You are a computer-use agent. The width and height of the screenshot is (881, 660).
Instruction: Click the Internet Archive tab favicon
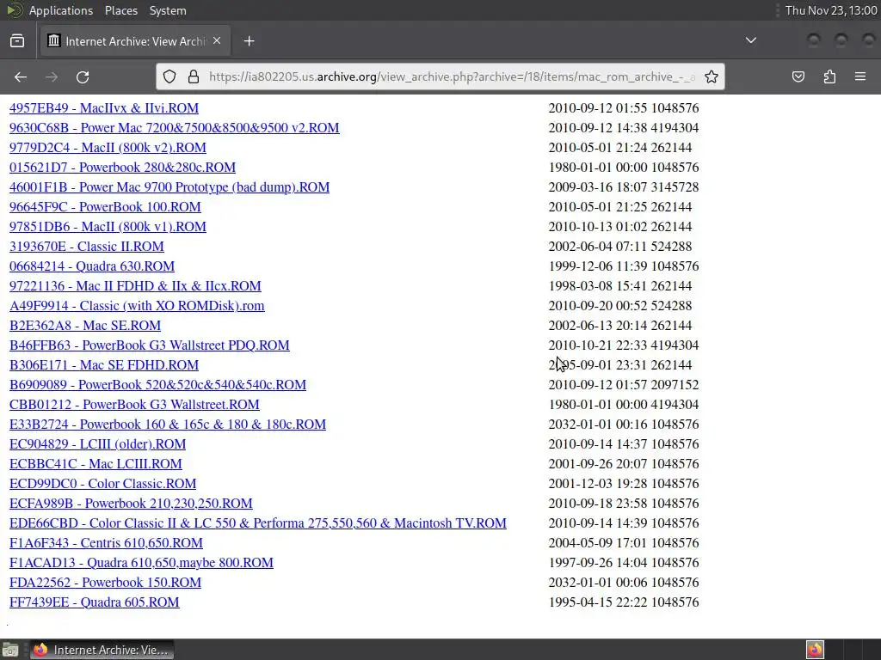[54, 41]
